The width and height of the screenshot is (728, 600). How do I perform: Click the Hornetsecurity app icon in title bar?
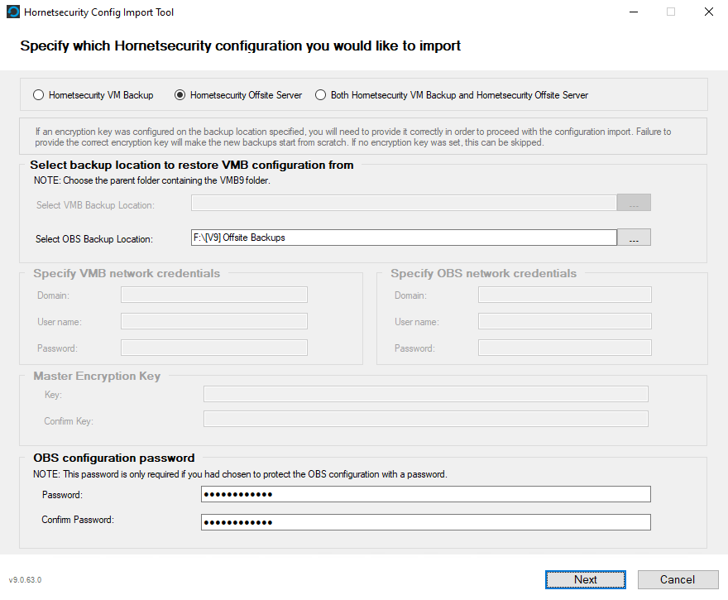coord(13,12)
